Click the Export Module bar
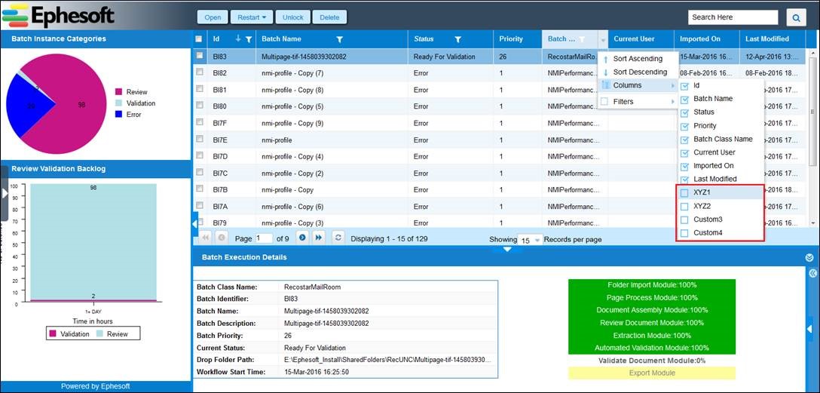820x393 pixels. point(652,373)
